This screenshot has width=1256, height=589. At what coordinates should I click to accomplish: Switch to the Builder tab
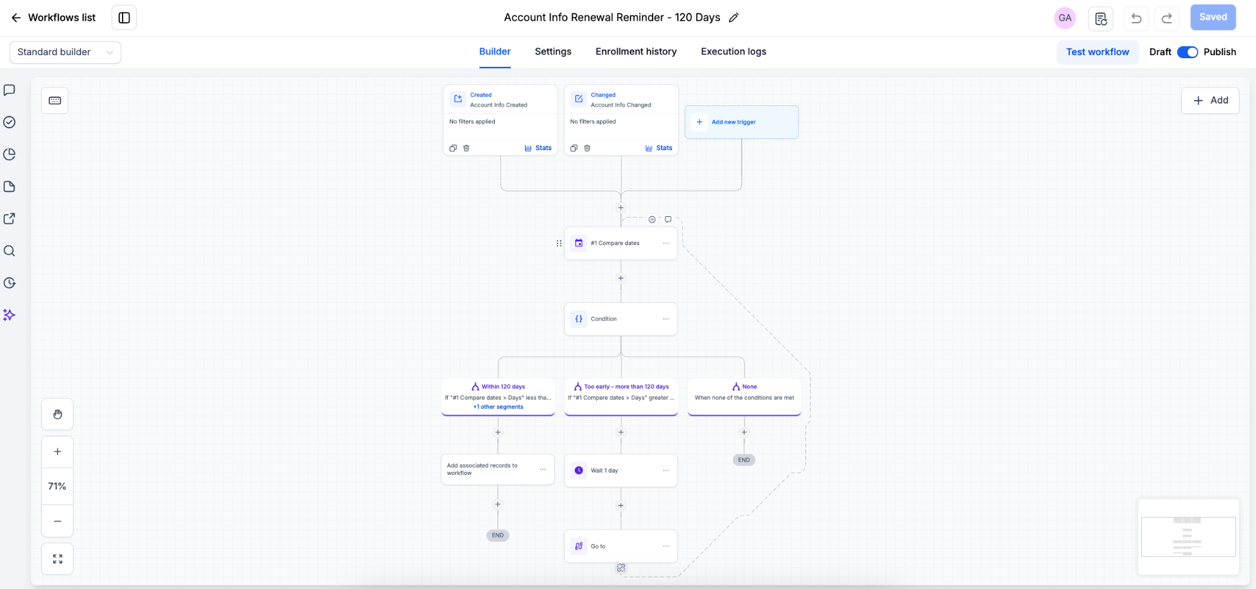[495, 51]
